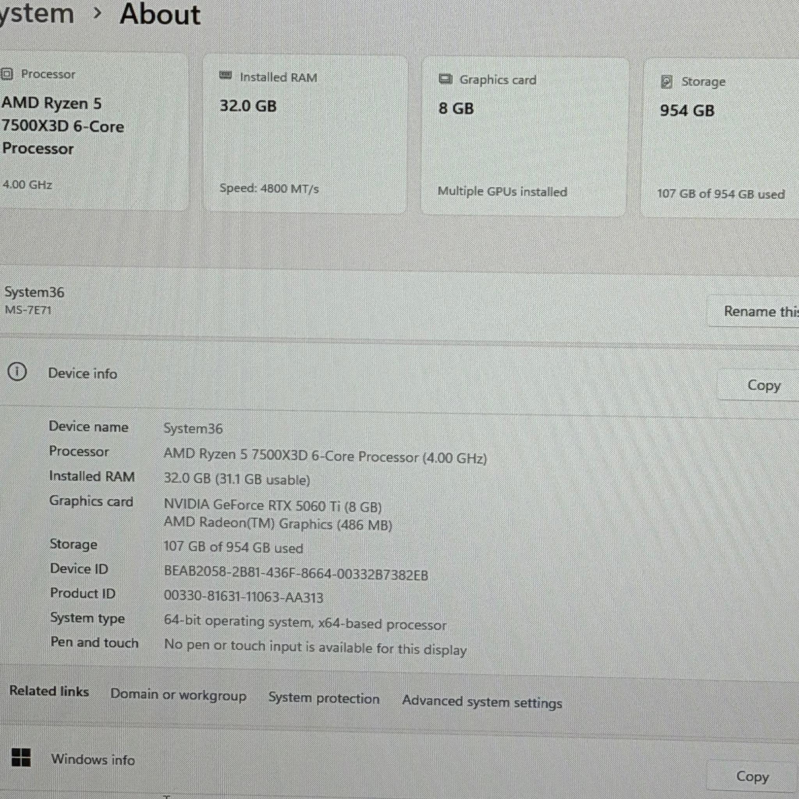Click the Product ID label
Screen dimensions: 799x799
(x=83, y=593)
